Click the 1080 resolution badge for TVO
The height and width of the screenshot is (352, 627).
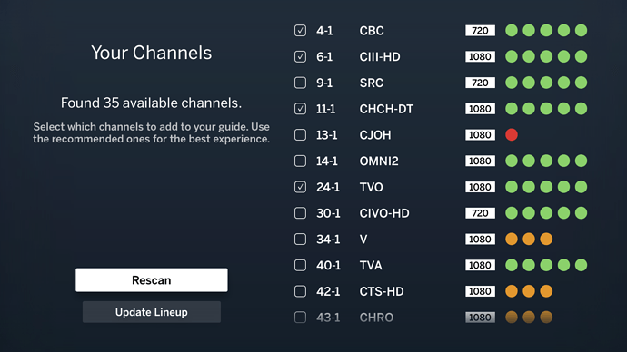[x=480, y=187]
